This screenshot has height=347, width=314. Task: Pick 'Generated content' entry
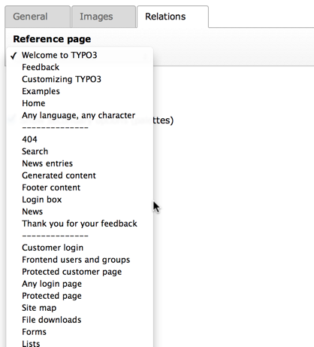pyautogui.click(x=80, y=175)
